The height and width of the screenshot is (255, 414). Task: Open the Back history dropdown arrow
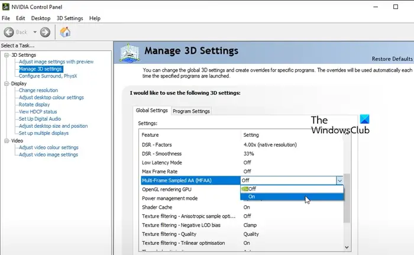coord(35,32)
